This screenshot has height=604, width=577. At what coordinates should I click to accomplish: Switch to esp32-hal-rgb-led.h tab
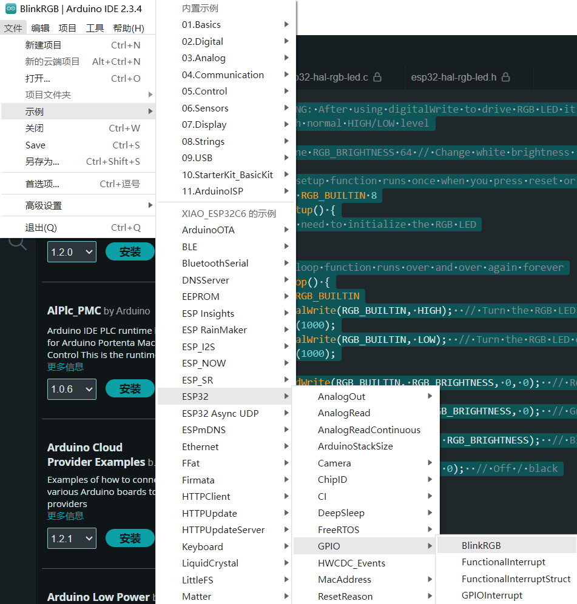click(x=461, y=77)
